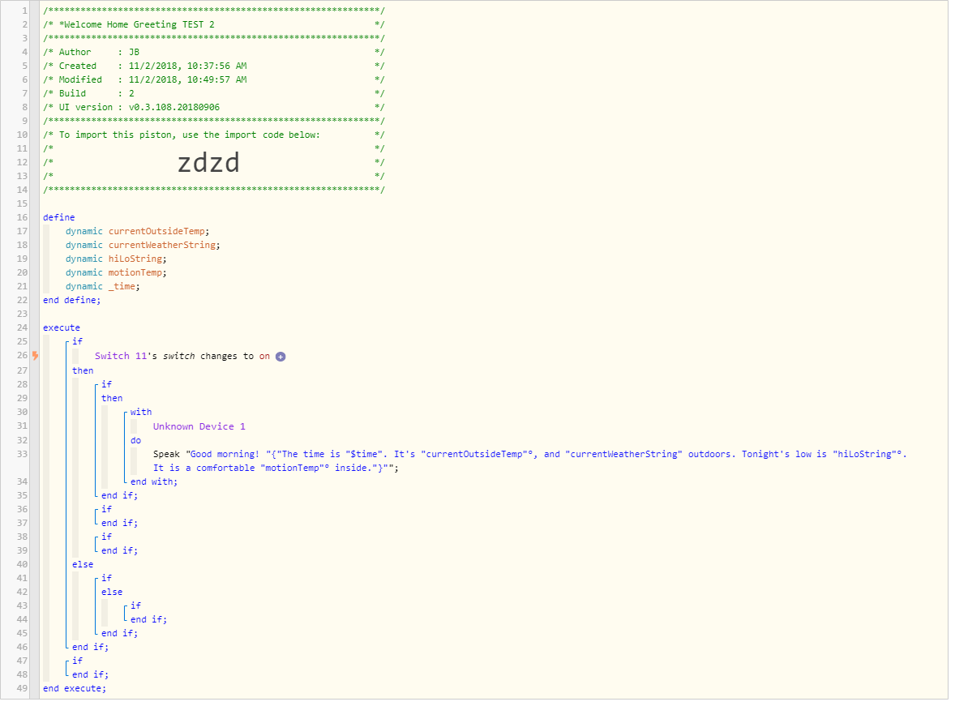955x706 pixels.
Task: Click the 'Author : JB' comment line
Action: point(214,53)
